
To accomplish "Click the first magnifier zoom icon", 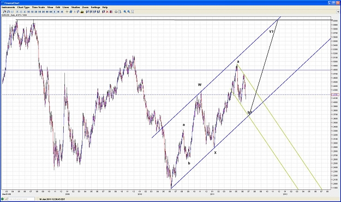I will tap(125, 12).
